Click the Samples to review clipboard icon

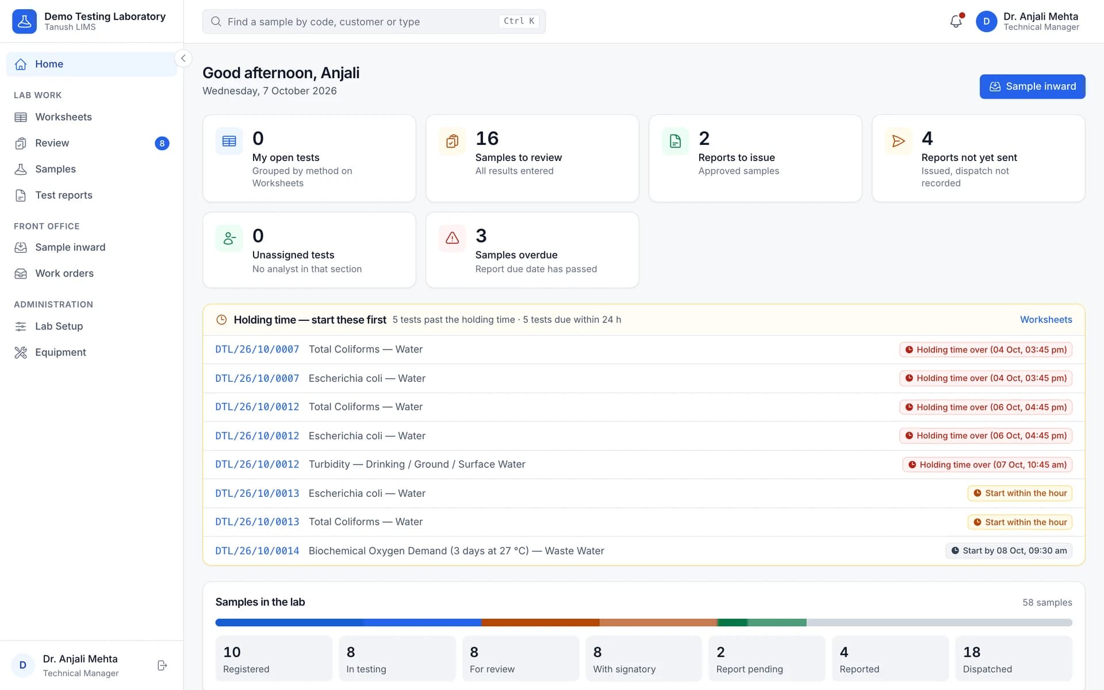pyautogui.click(x=452, y=141)
